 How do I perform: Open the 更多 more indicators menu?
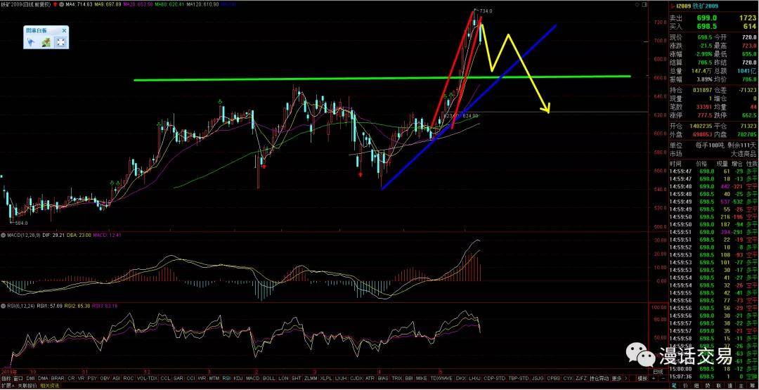pyautogui.click(x=617, y=378)
